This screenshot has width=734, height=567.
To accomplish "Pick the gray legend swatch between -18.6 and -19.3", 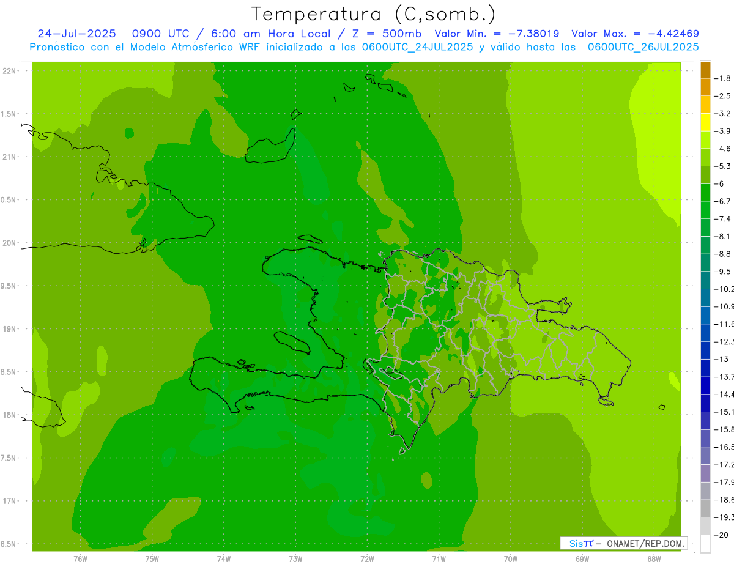I will point(705,508).
